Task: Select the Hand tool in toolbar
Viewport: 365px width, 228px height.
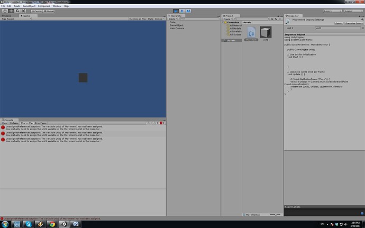Action: click(x=5, y=11)
